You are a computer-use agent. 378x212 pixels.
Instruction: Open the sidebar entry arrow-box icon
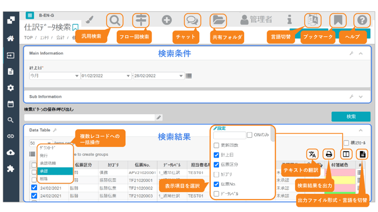(11, 56)
